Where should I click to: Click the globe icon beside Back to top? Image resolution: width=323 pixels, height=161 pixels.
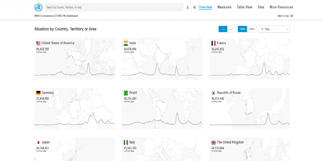click(x=292, y=16)
